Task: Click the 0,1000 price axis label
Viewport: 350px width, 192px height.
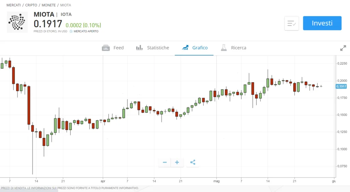Action: click(342, 149)
